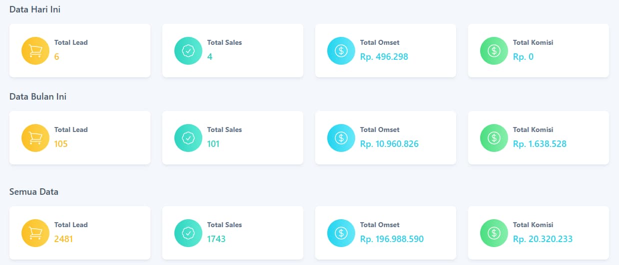Viewport: 619px width, 265px height.
Task: Open the all-time Total Sales value 1743
Action: coord(216,239)
